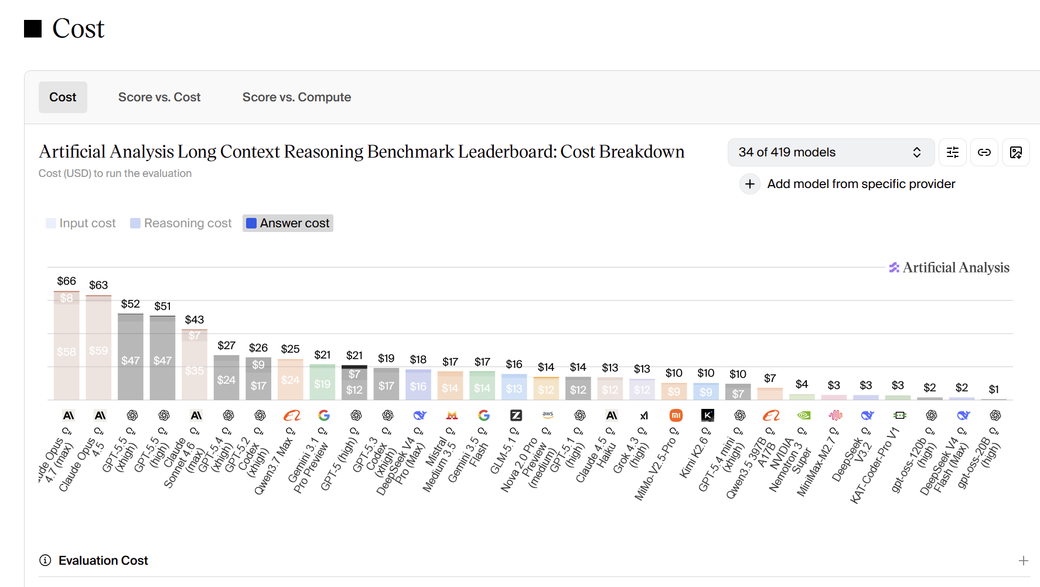This screenshot has height=587, width=1040.
Task: Toggle the Input cost legend item
Action: coord(81,223)
